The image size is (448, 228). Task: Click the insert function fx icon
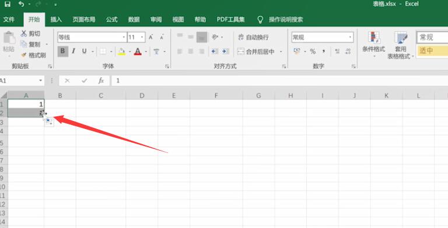[101, 81]
